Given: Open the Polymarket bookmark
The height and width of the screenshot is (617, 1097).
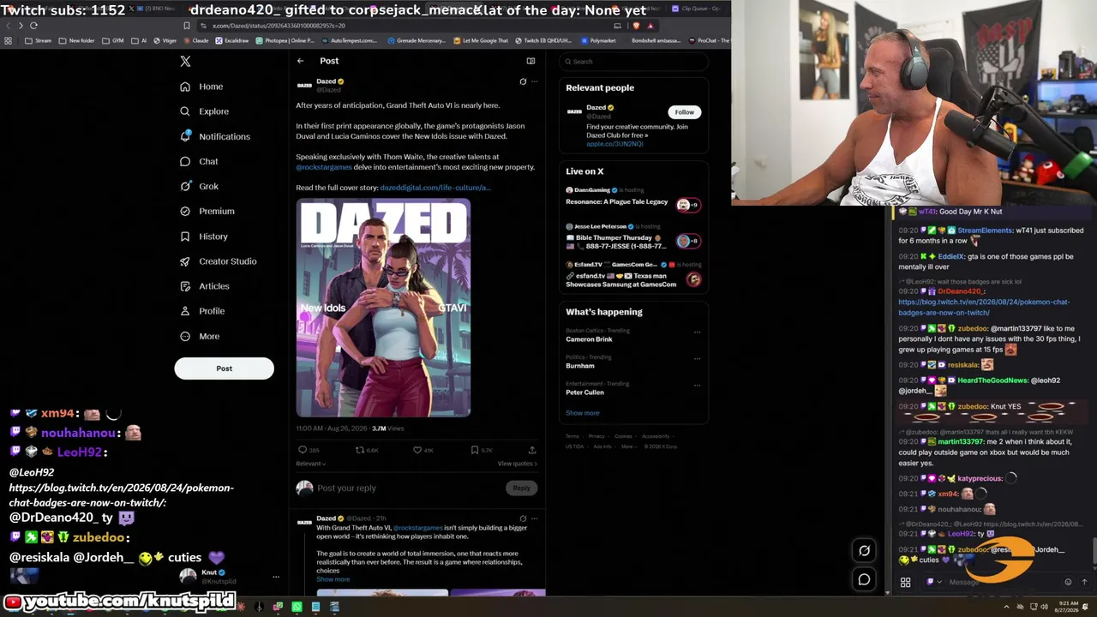Looking at the screenshot, I should [598, 41].
